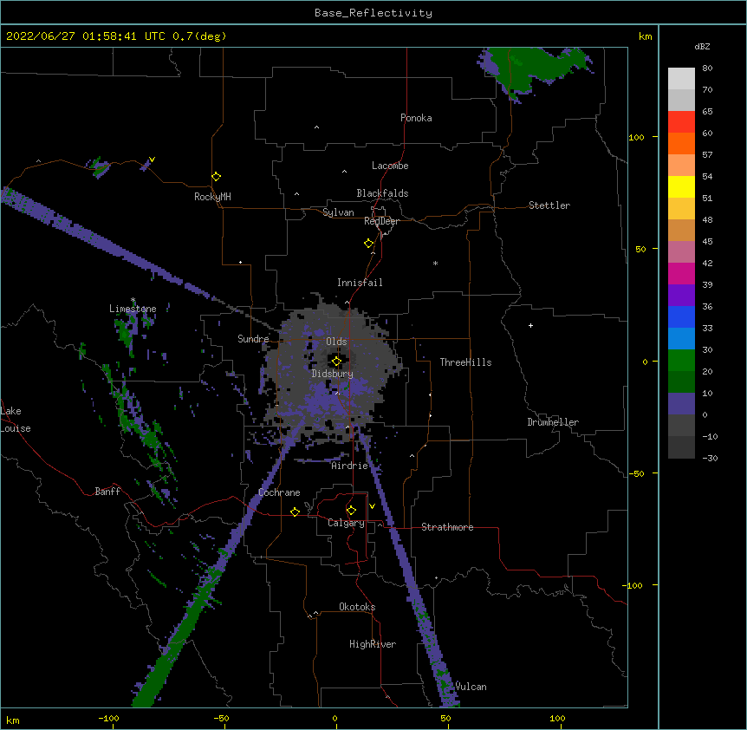Click the Ponoka city label

point(416,118)
